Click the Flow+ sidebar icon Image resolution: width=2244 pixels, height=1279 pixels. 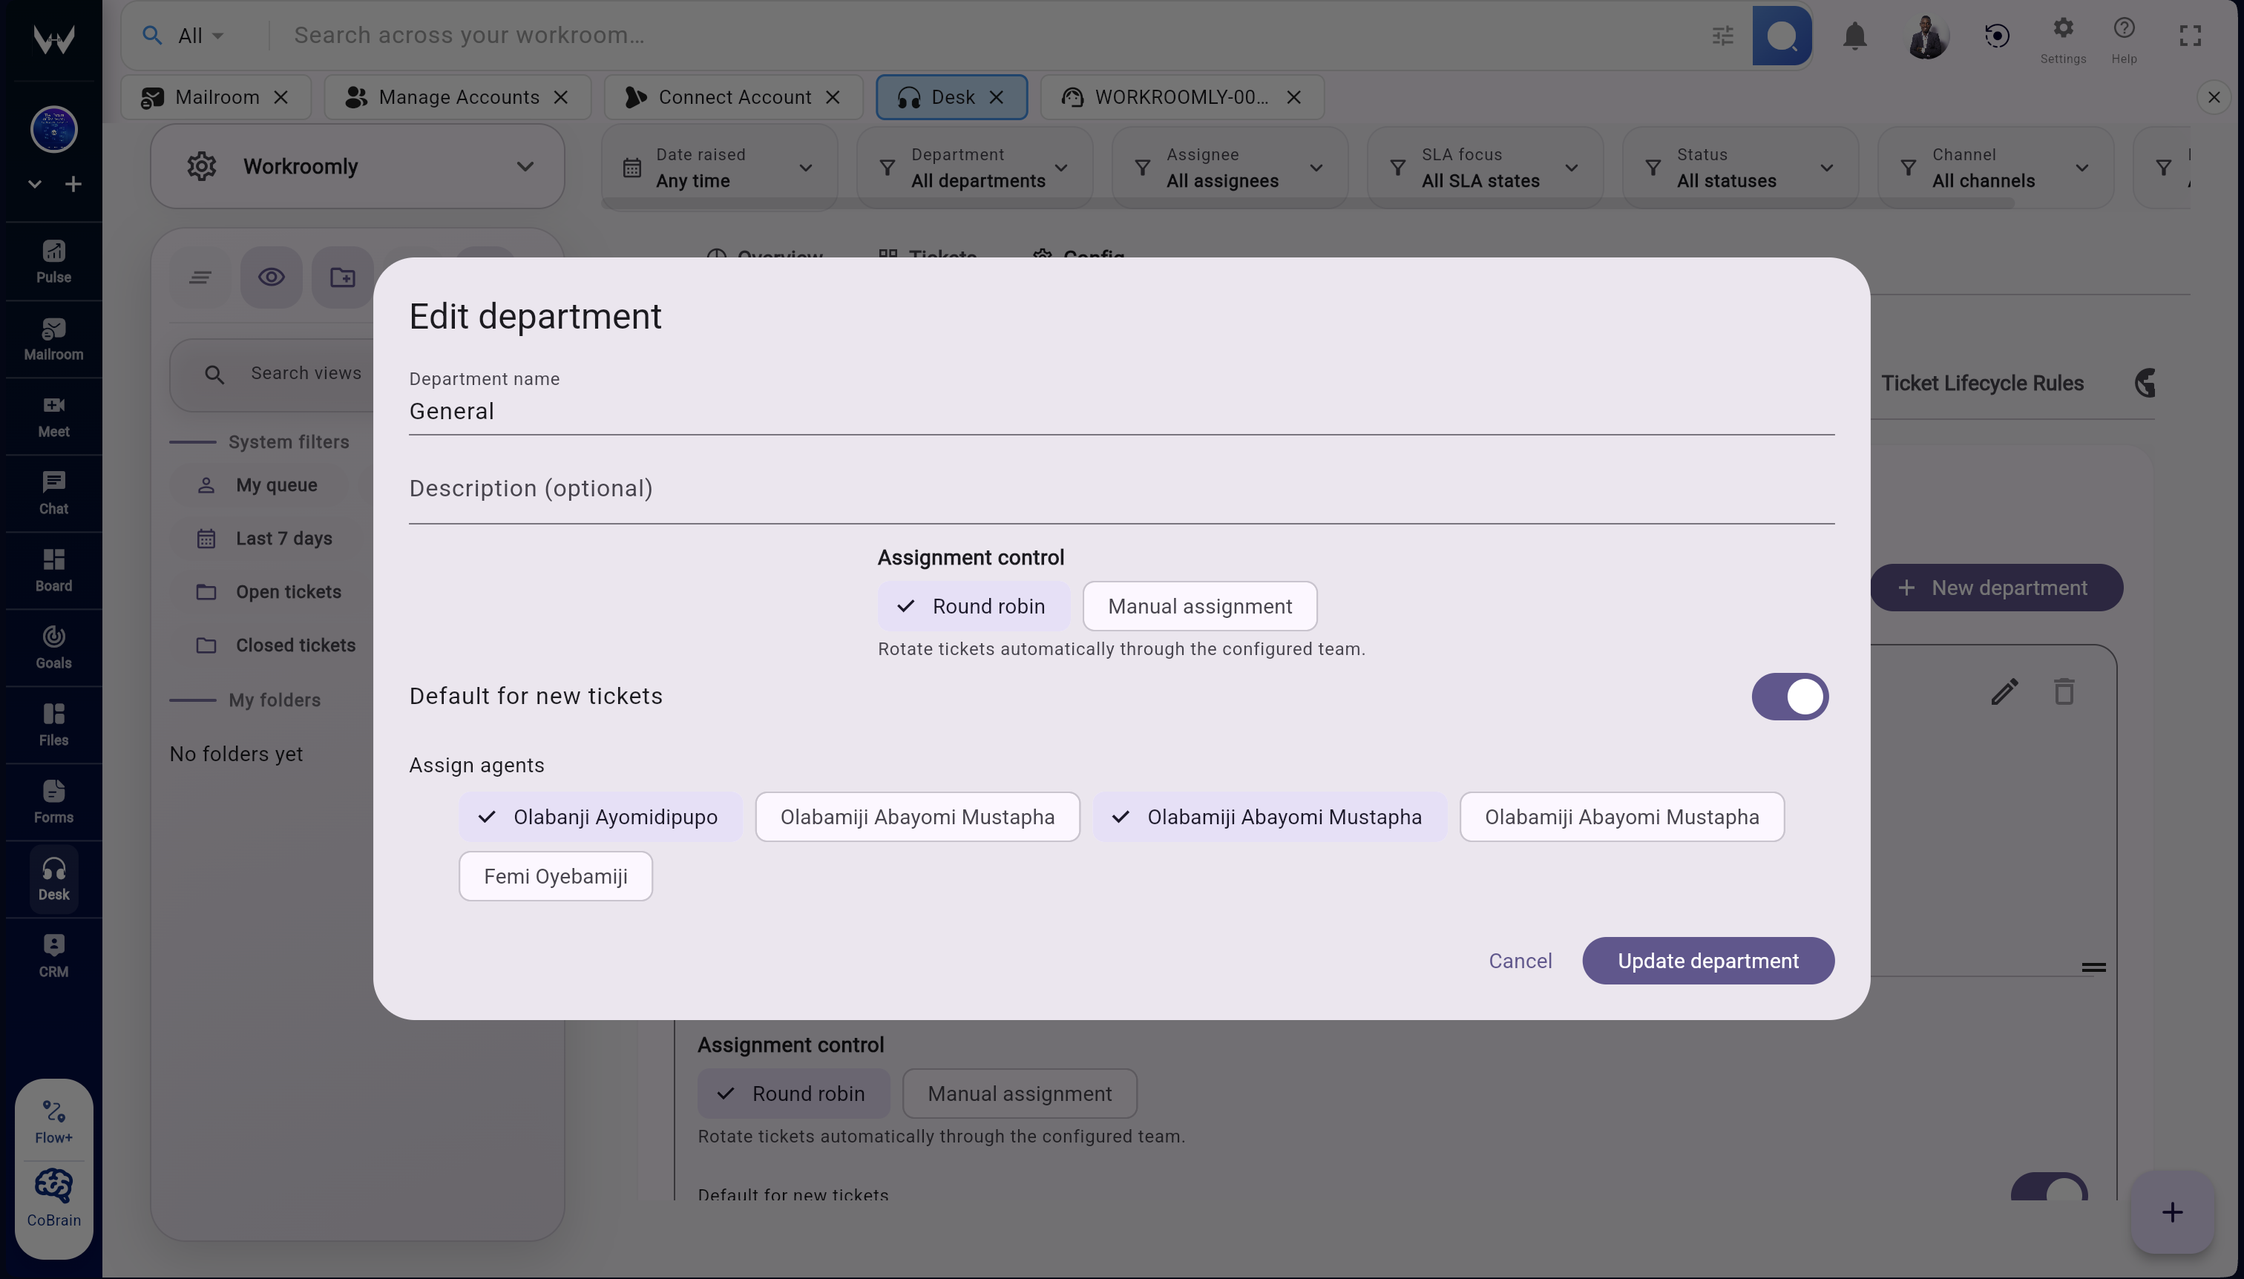pyautogui.click(x=53, y=1122)
